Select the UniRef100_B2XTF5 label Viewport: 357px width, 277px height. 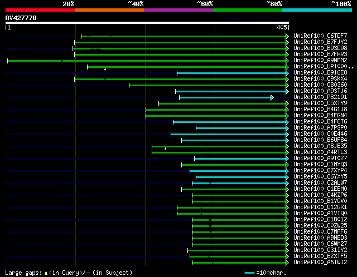tap(320, 256)
